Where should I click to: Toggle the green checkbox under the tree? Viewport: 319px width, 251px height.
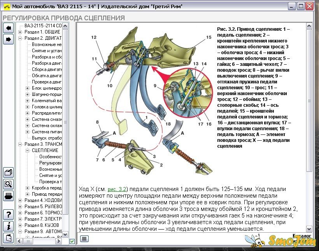coord(72,242)
